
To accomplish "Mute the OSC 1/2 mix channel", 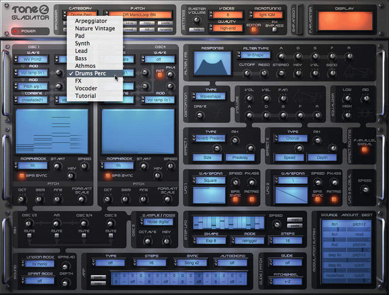I will pos(29,236).
